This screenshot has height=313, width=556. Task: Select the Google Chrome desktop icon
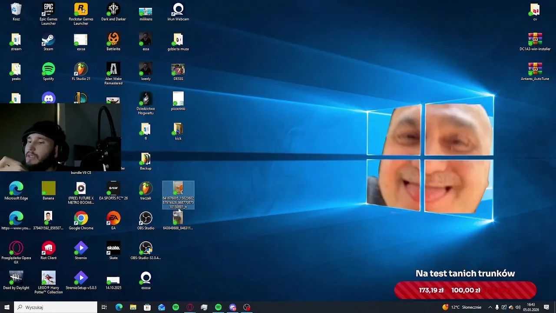pos(81,221)
